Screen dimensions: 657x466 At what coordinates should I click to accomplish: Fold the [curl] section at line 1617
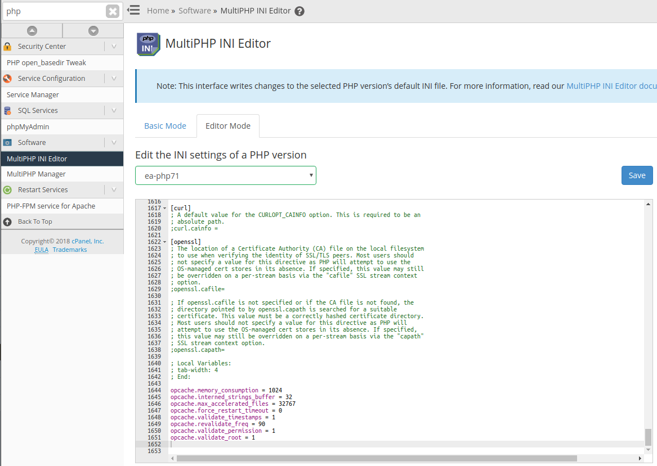point(164,209)
